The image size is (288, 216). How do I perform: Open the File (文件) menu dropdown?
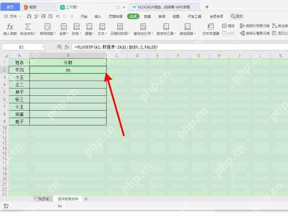12,16
